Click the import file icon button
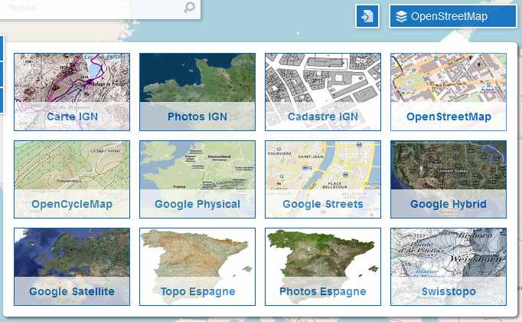Image resolution: width=522 pixels, height=322 pixels. 367,16
